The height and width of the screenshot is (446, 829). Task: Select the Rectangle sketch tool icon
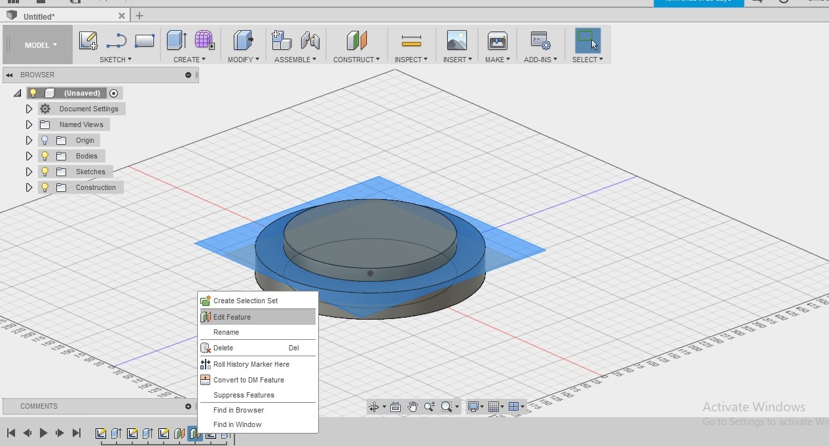coord(144,41)
